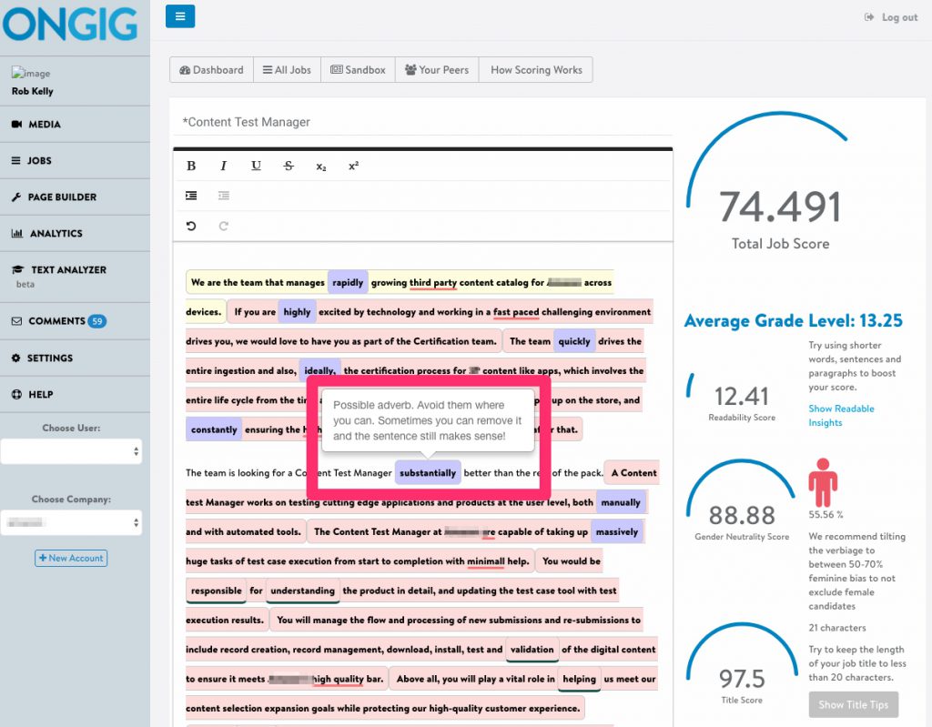Screen dimensions: 932x727
Task: Toggle bold formatting in the editor
Action: [x=191, y=166]
